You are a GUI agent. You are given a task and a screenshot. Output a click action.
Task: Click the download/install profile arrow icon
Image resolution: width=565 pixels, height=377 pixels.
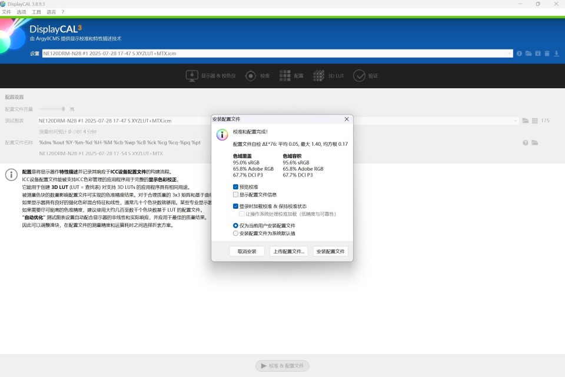click(x=556, y=54)
